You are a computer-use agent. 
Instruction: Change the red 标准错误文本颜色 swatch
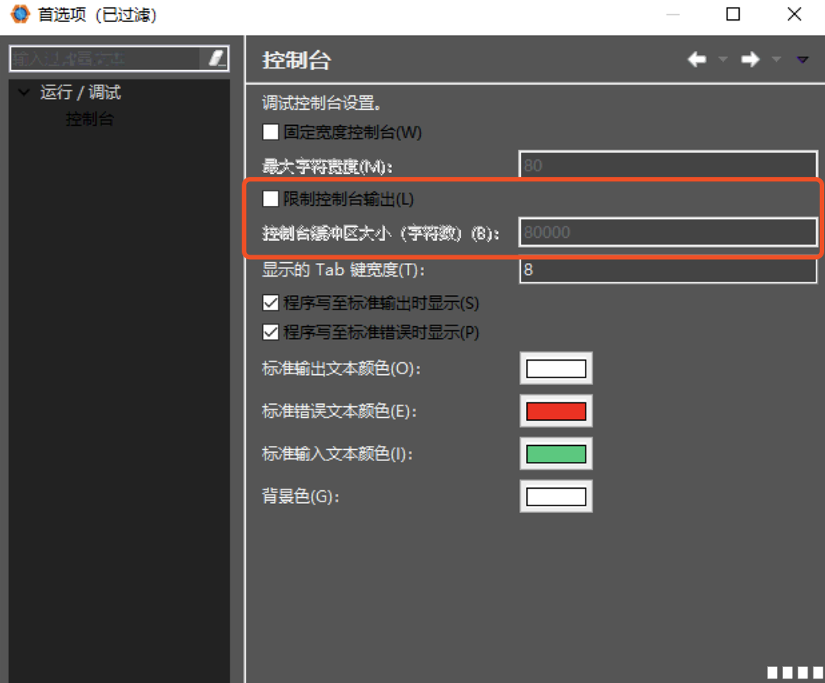point(556,412)
